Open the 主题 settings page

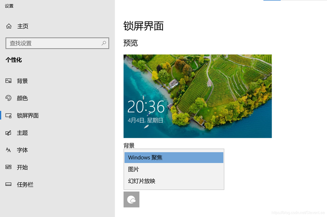click(22, 133)
